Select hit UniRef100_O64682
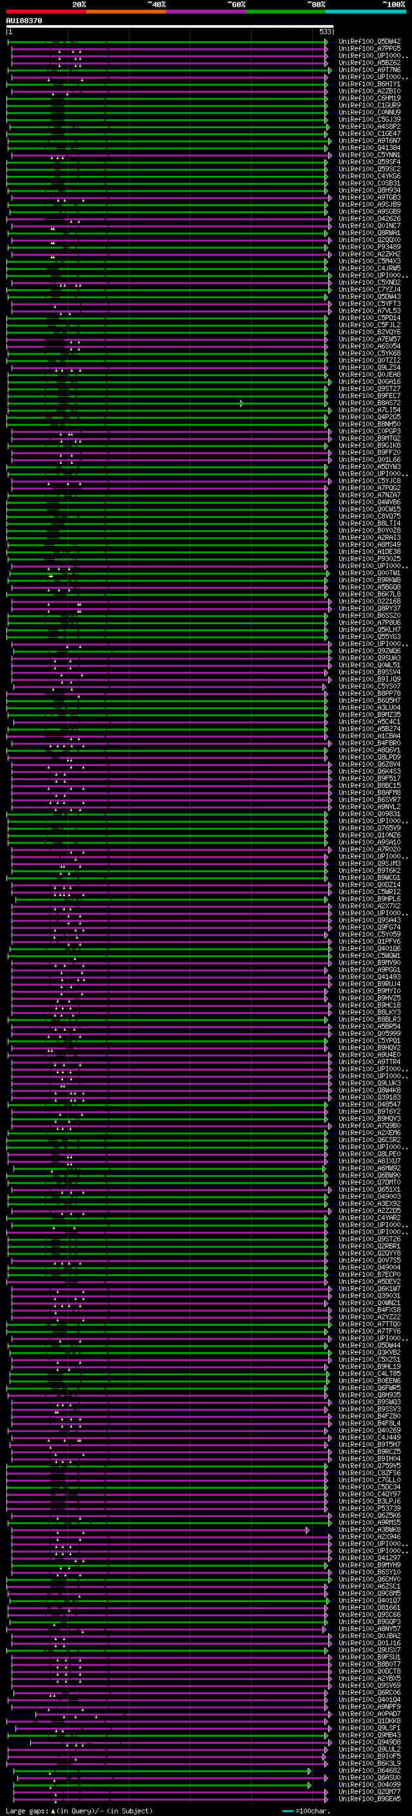 tap(369, 1770)
